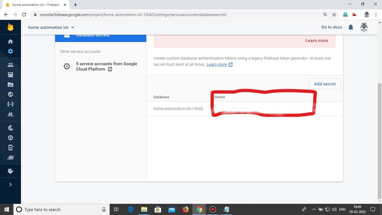Focus the browser address bar URL
Screen dimensions: 382x215
point(133,15)
